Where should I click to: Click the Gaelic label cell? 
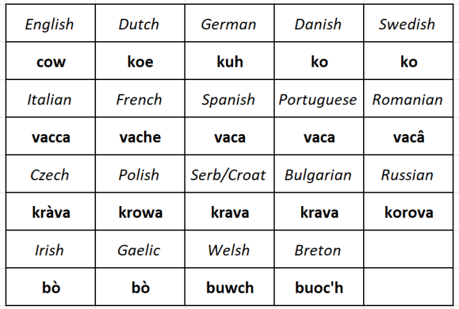pyautogui.click(x=138, y=250)
